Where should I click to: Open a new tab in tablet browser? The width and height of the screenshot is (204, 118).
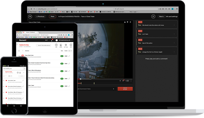[40, 32]
